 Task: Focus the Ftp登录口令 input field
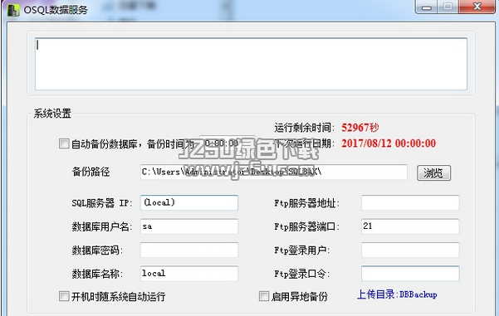coord(410,274)
